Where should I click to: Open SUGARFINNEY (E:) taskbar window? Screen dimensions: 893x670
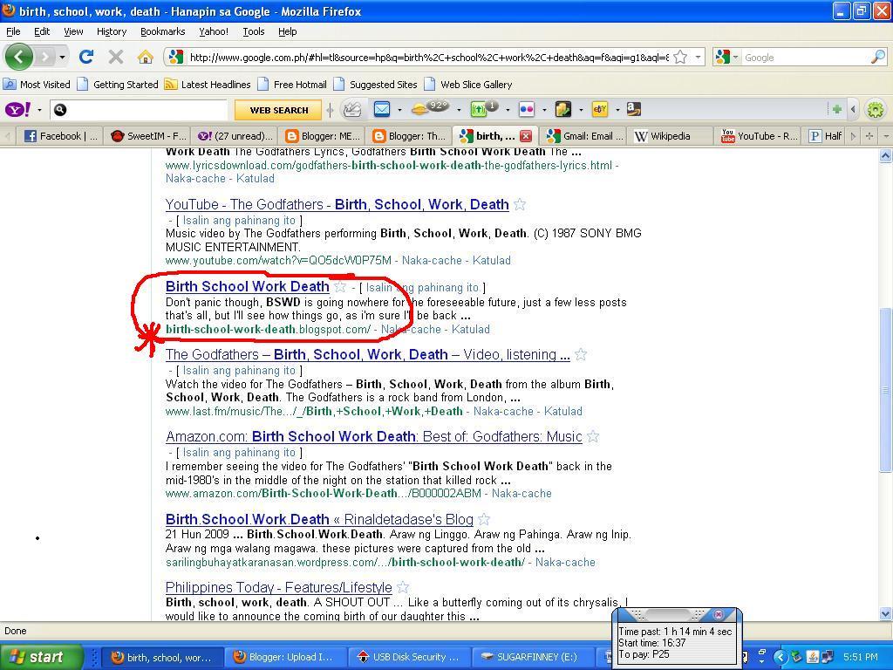tap(535, 657)
